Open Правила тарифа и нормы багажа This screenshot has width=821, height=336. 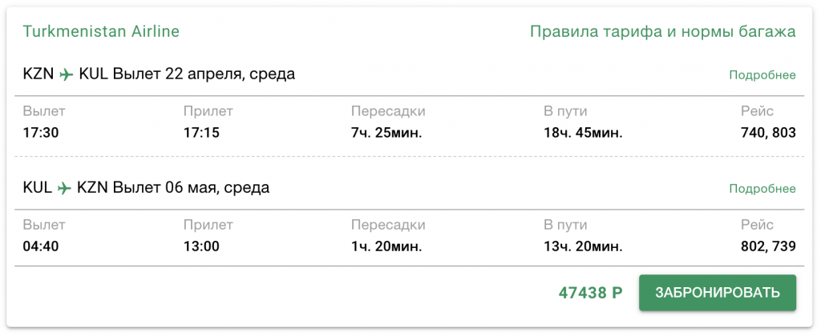tap(662, 32)
